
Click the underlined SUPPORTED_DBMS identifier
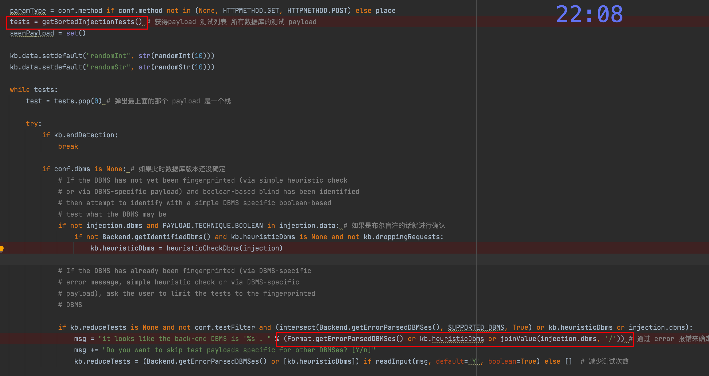pyautogui.click(x=476, y=327)
